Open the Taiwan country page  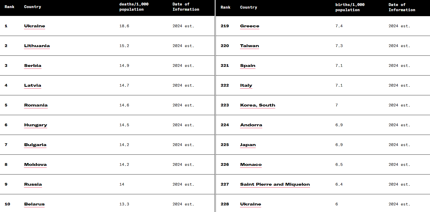249,46
